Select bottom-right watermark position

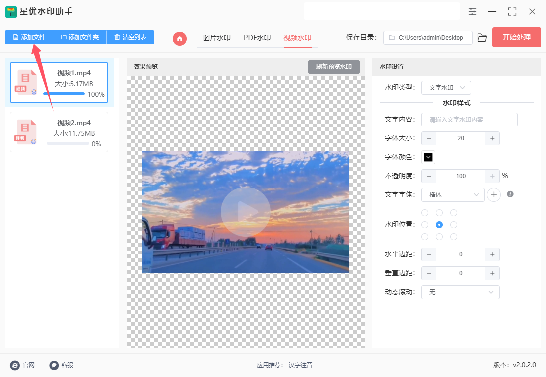453,237
